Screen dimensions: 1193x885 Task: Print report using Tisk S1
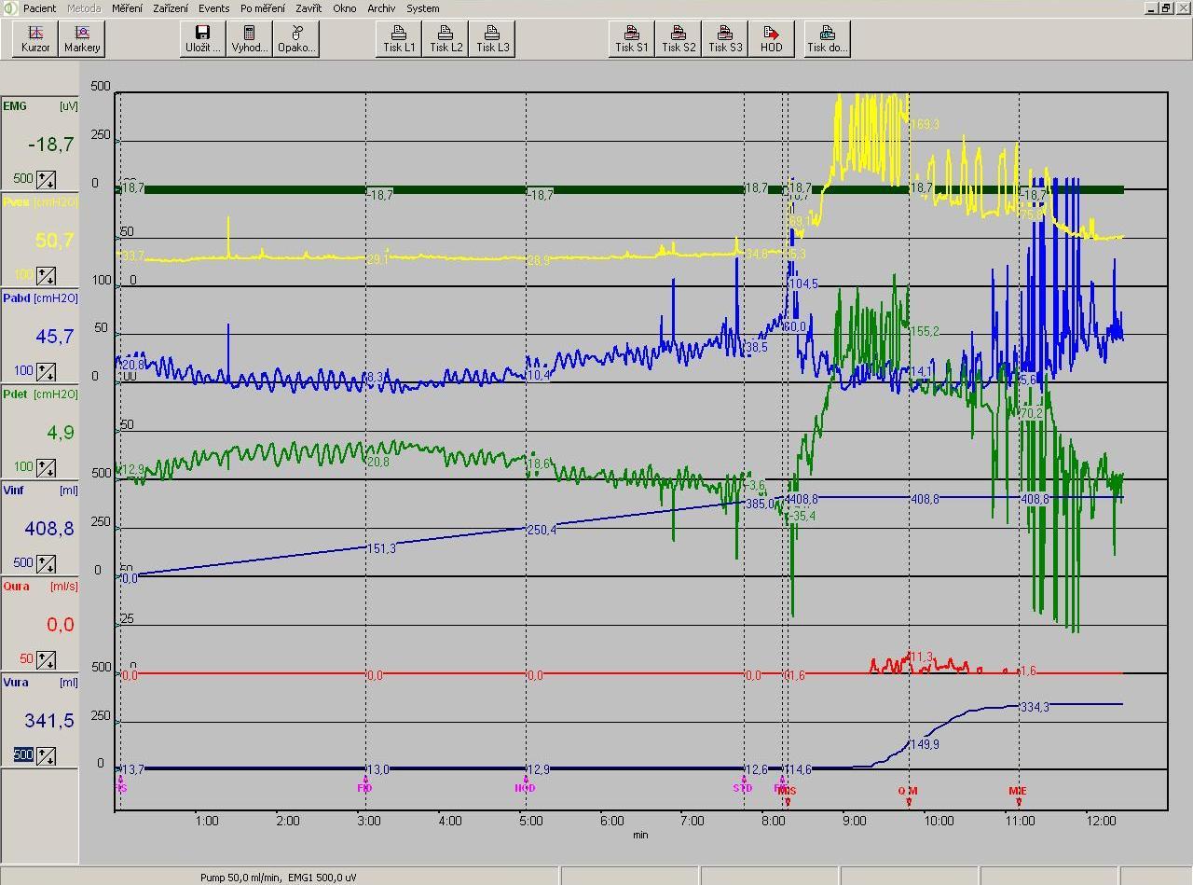point(632,39)
